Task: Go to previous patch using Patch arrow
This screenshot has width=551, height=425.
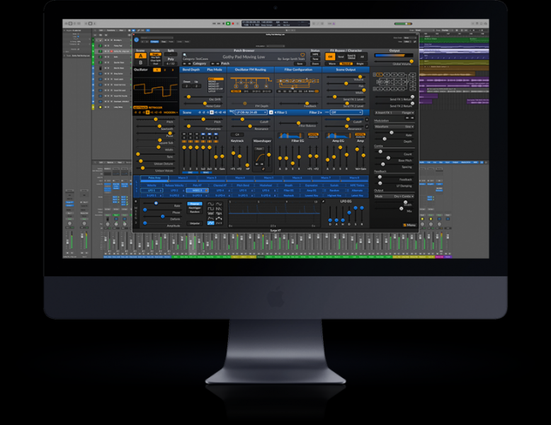Action: point(214,63)
